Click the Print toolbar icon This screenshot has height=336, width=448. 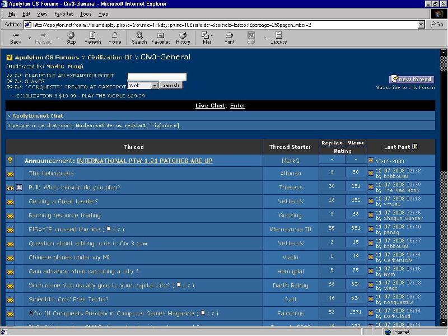(230, 38)
